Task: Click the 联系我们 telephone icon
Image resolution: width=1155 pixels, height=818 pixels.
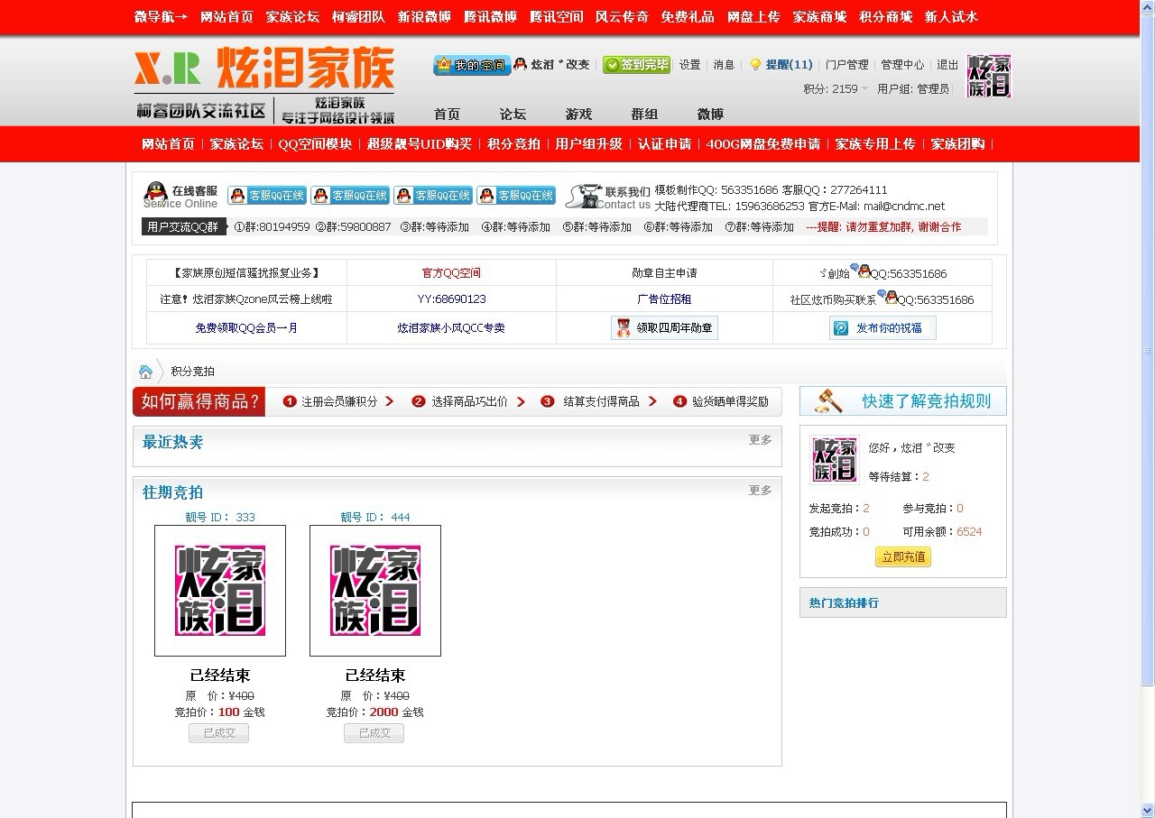Action: pyautogui.click(x=584, y=197)
